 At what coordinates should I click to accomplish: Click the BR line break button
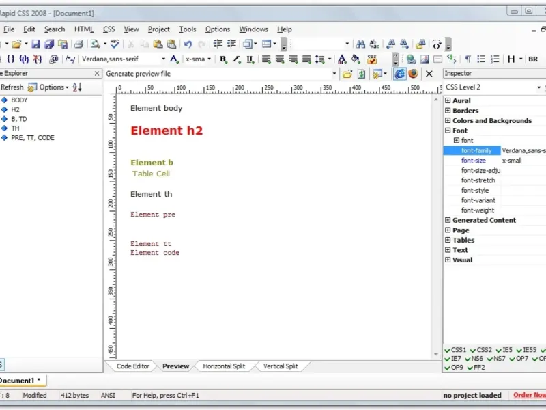[533, 59]
